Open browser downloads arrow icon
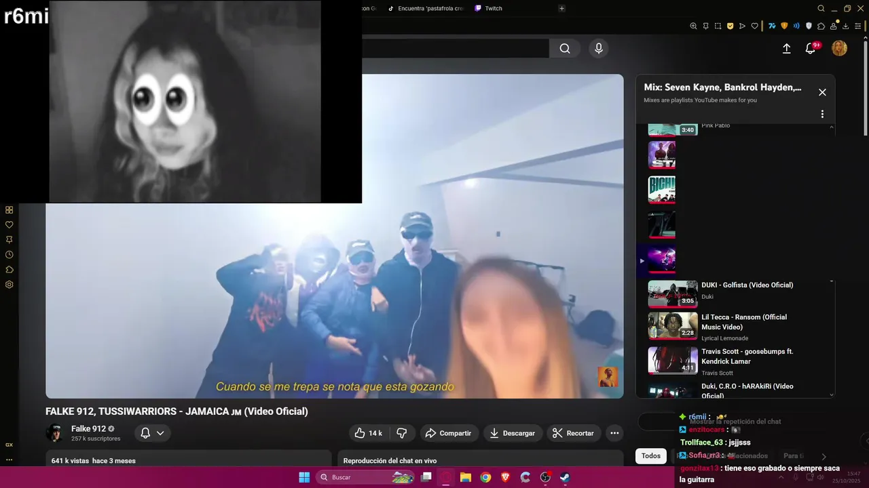This screenshot has width=869, height=488. pos(846,26)
